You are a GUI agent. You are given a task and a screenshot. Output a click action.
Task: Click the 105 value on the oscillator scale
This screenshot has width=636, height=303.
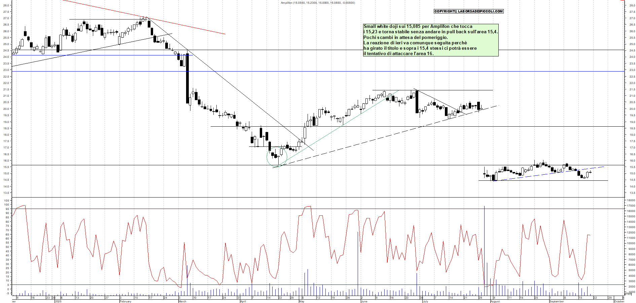(x=7, y=200)
